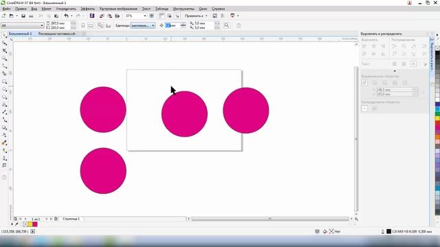
Task: Select the Crop tool
Action: pyautogui.click(x=4, y=51)
